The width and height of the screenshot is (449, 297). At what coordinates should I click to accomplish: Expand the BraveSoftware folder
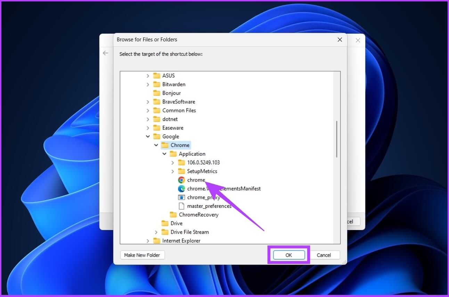tap(148, 101)
